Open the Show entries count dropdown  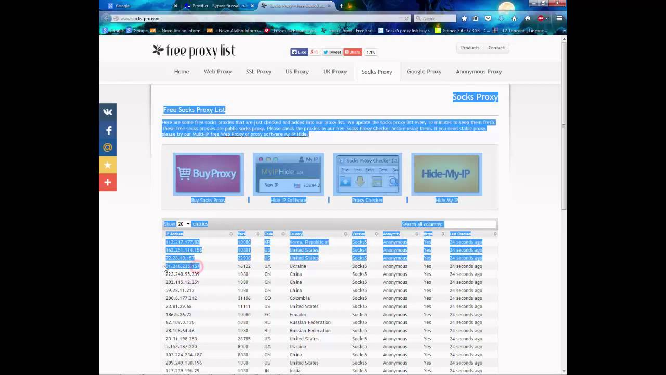click(183, 224)
